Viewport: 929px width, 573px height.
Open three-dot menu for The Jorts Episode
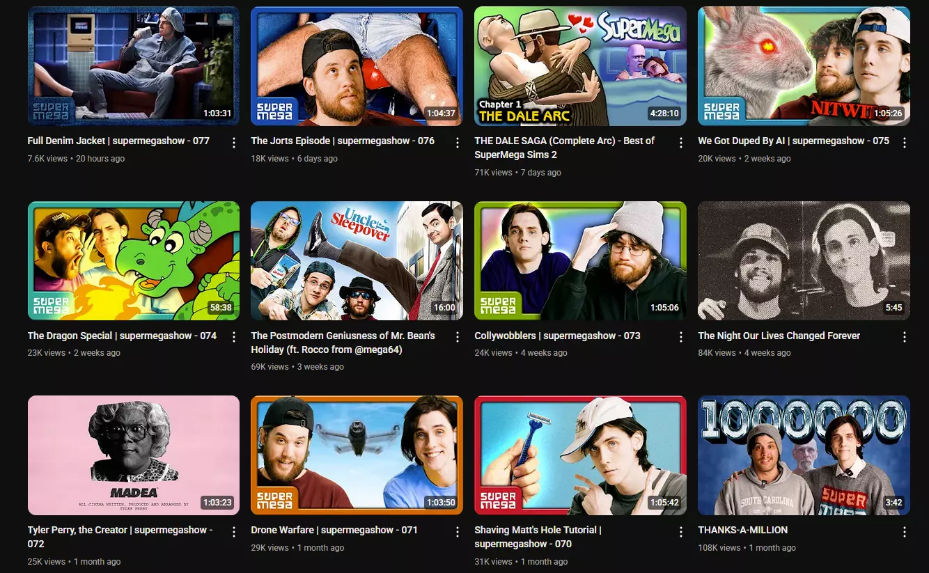click(x=458, y=143)
